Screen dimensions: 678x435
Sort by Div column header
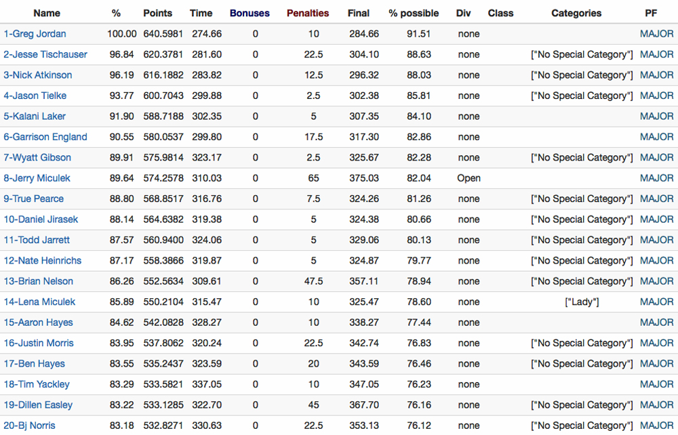(x=463, y=14)
